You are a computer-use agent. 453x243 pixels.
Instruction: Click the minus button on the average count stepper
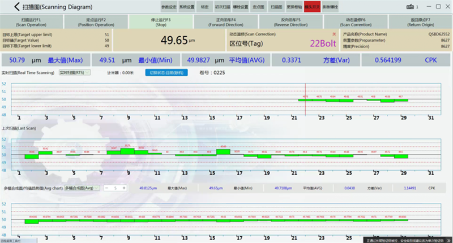tap(107, 188)
